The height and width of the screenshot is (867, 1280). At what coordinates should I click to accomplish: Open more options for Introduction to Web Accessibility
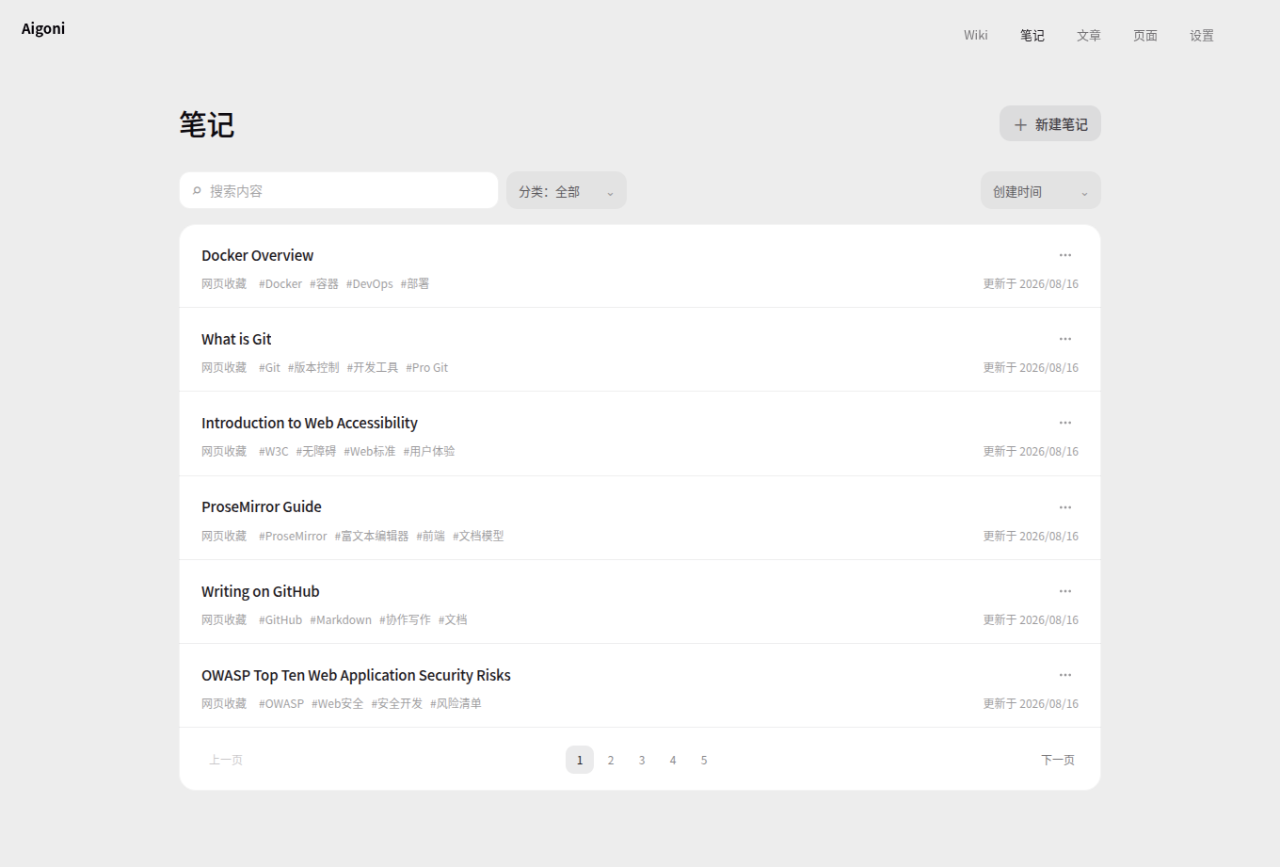click(1065, 423)
